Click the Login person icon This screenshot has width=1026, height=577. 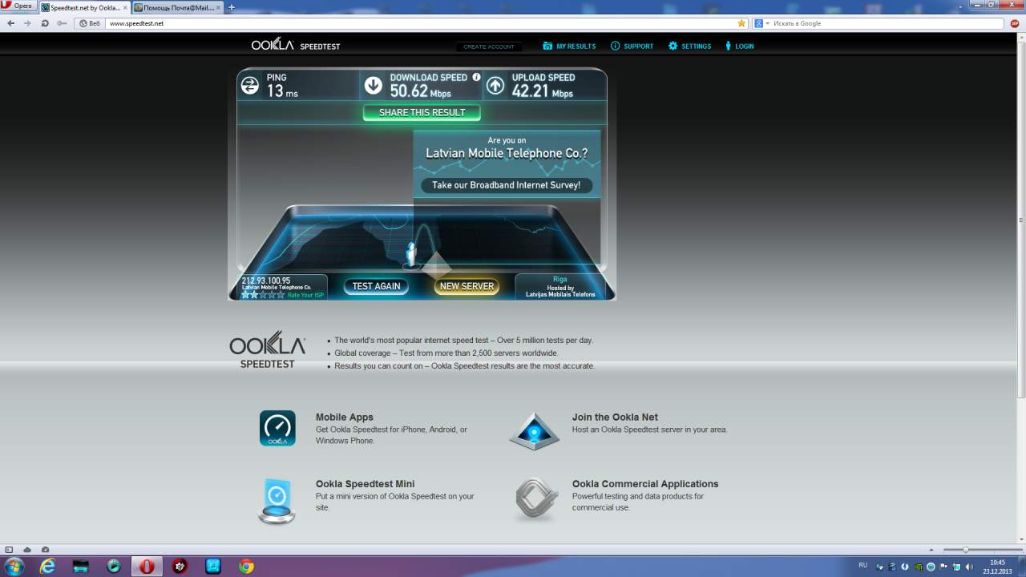pos(729,46)
